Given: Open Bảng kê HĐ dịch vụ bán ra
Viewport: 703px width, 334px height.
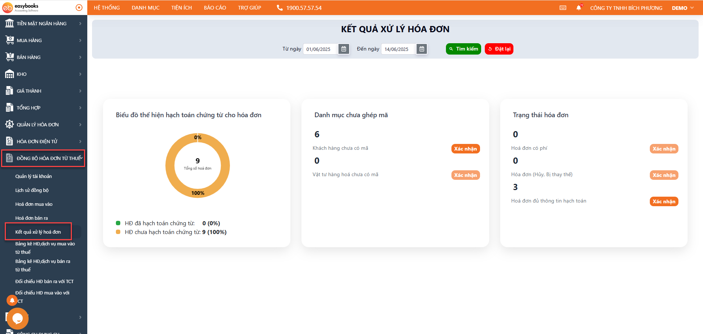Looking at the screenshot, I should click(43, 266).
